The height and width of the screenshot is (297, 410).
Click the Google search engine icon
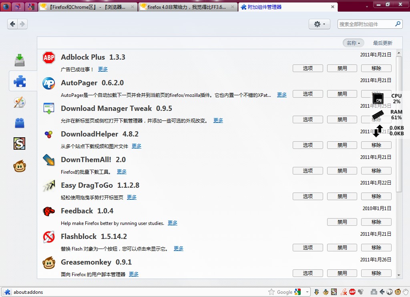[x=297, y=292]
